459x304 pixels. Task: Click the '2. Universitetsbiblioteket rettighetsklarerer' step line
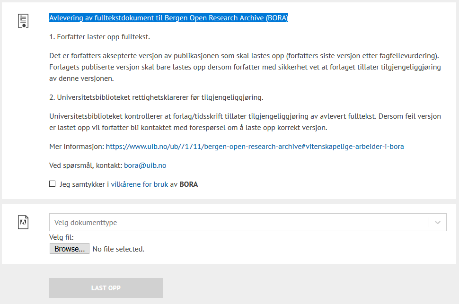156,97
